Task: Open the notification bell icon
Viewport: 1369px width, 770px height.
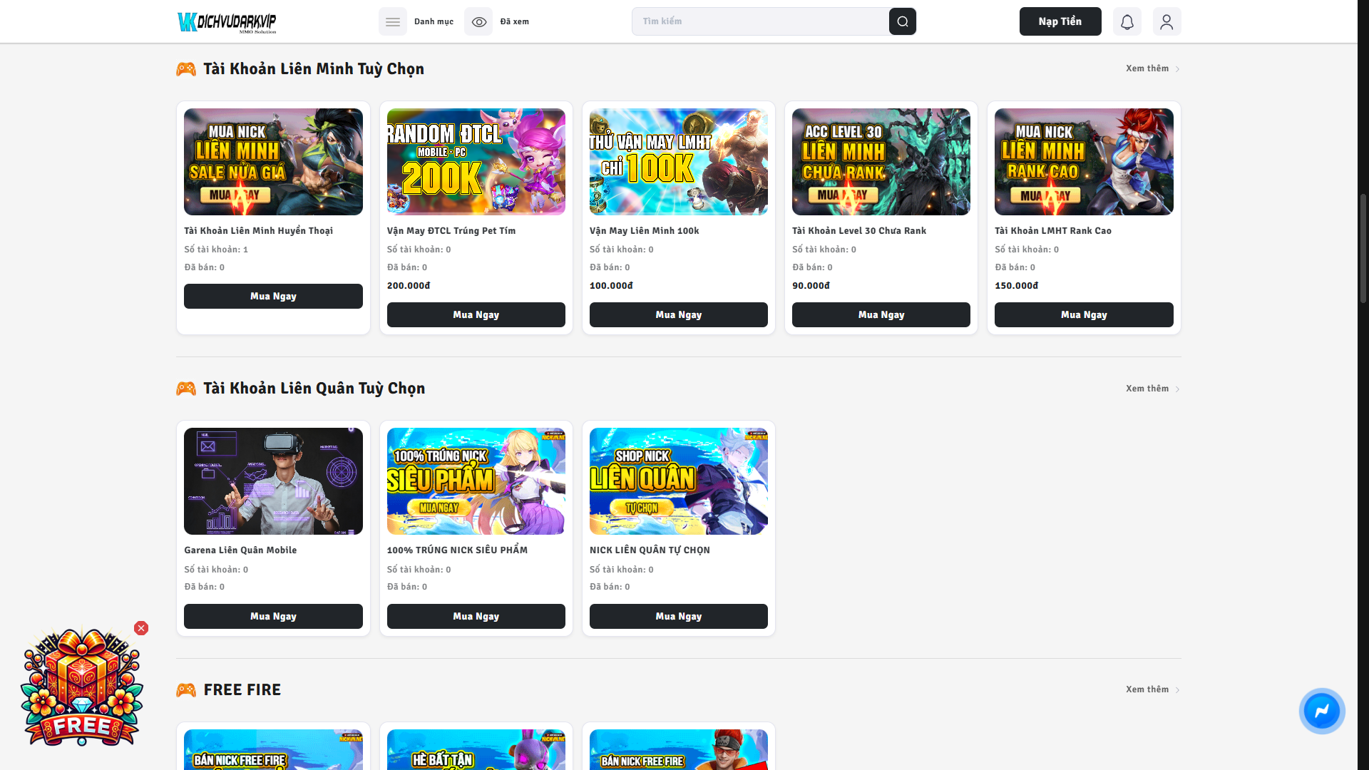Action: point(1127,21)
